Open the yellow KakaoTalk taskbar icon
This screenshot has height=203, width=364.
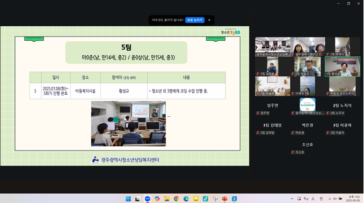(196, 199)
